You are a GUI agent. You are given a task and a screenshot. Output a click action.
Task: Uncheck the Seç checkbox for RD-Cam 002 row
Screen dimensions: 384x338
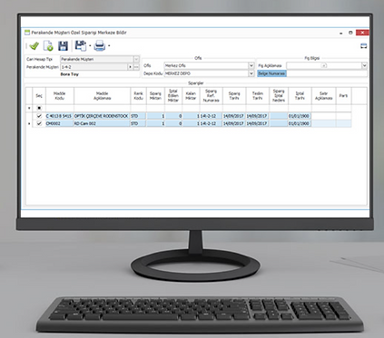coord(39,123)
